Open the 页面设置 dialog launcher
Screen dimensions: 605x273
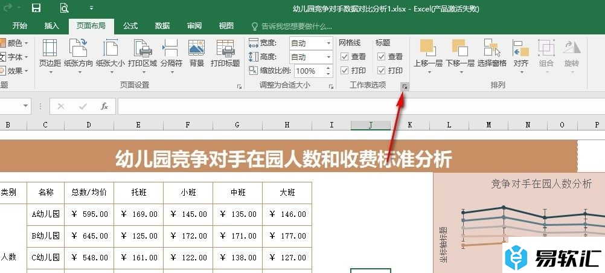point(239,87)
